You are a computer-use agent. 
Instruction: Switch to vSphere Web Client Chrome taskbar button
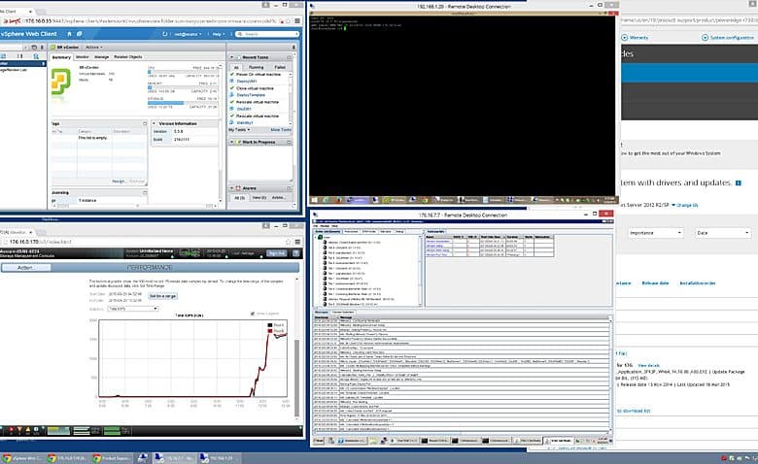(x=22, y=458)
